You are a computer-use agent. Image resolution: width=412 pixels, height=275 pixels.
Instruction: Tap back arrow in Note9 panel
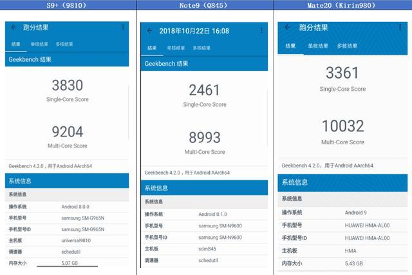pos(150,31)
